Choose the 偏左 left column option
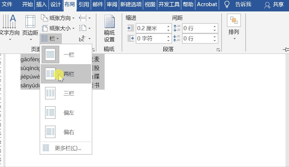 click(66, 113)
